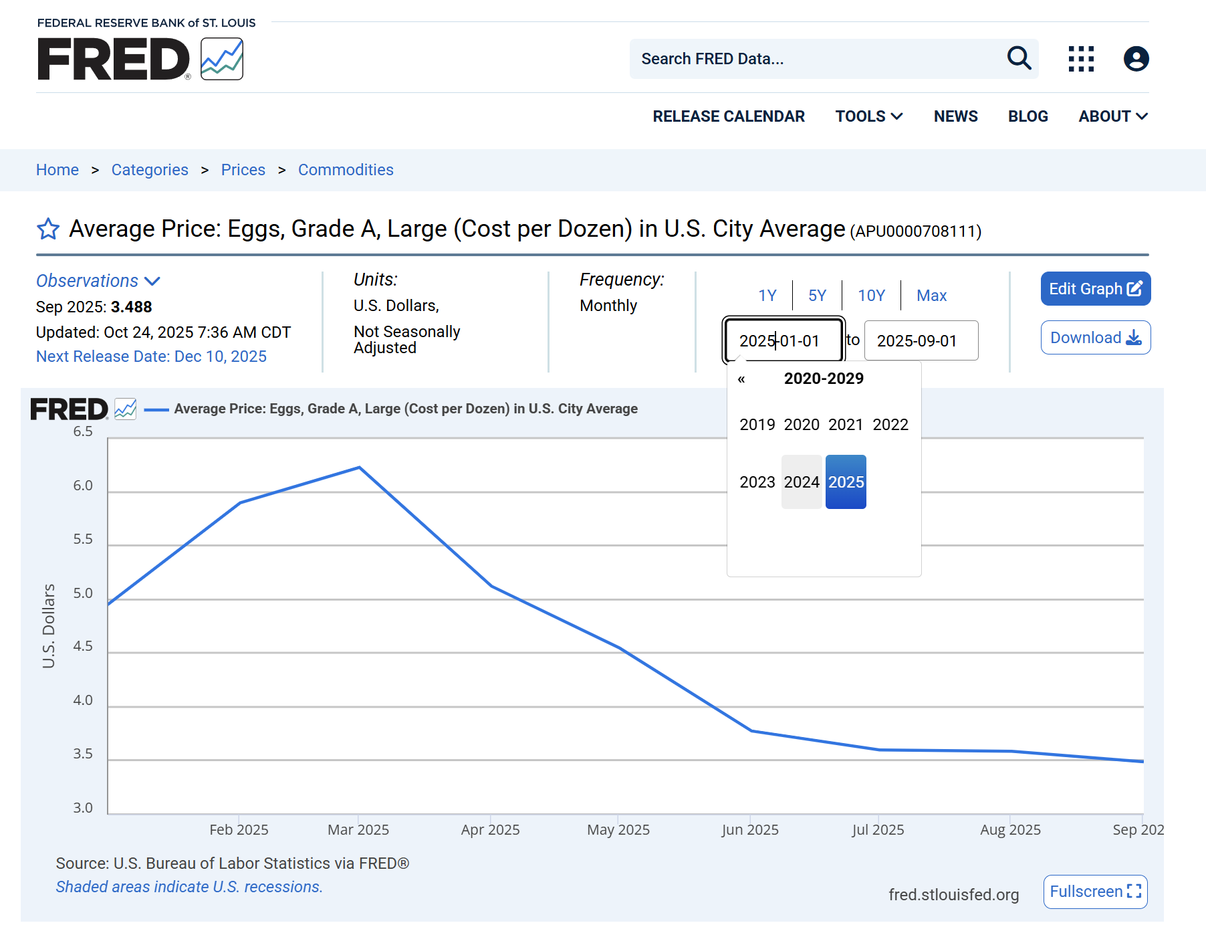Image resolution: width=1206 pixels, height=925 pixels.
Task: Open the Blog page
Action: tap(1028, 116)
